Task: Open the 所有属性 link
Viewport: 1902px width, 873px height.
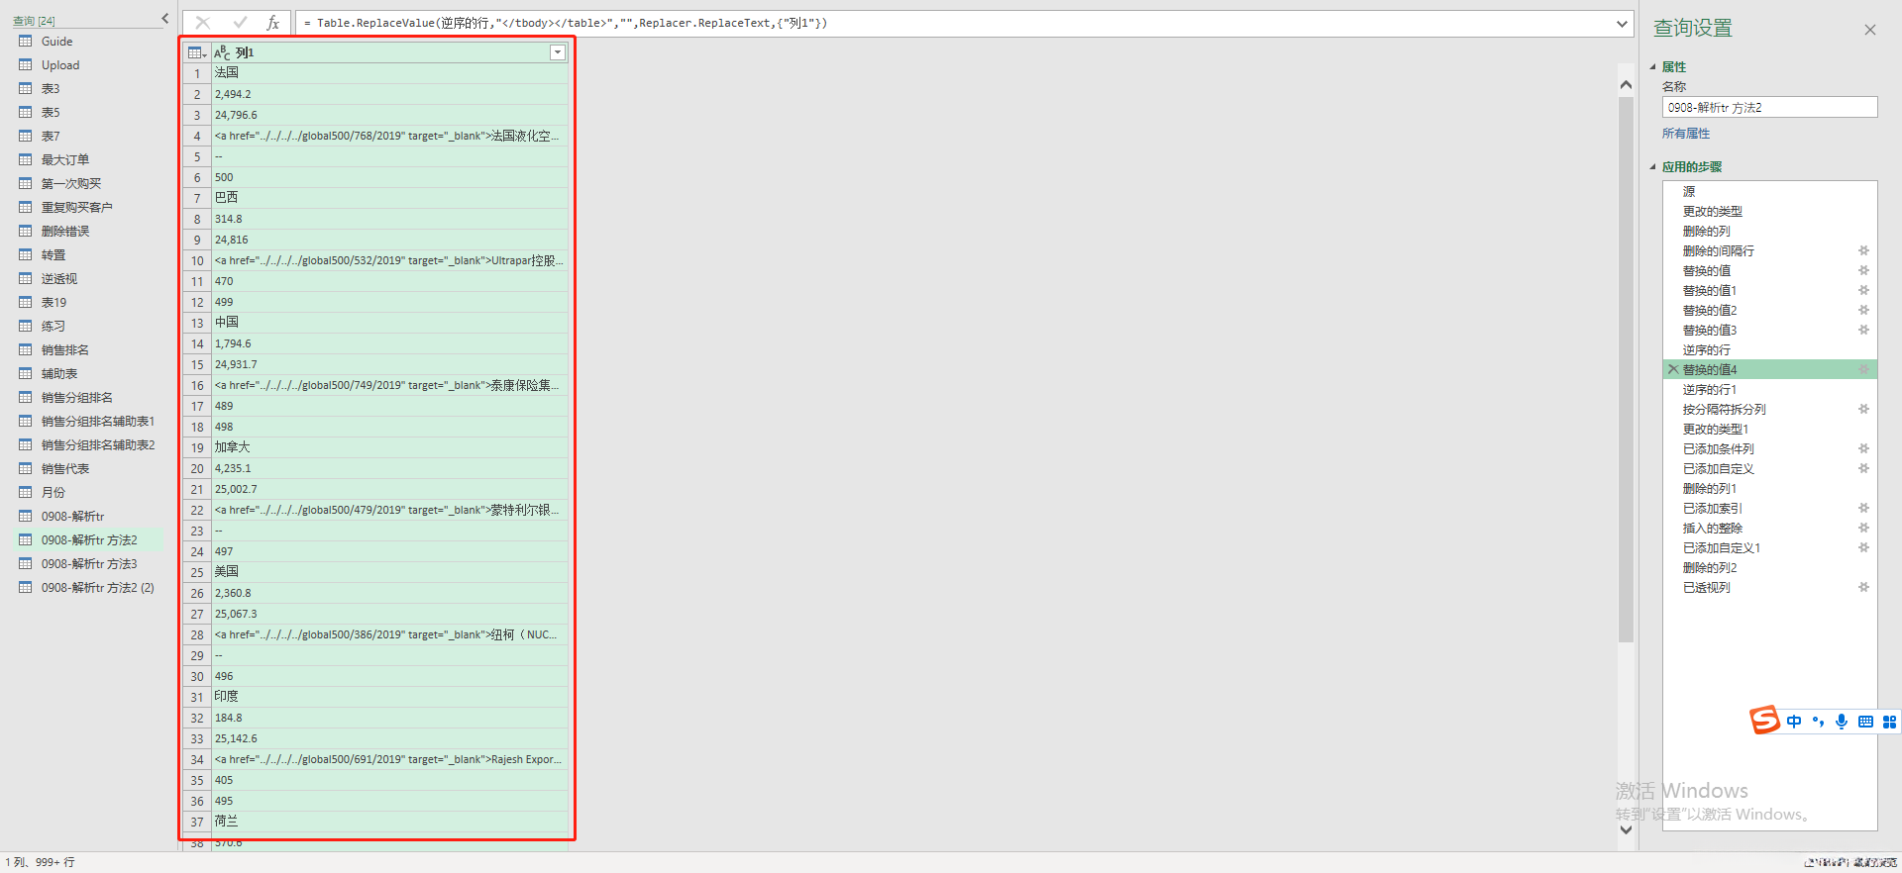Action: click(x=1686, y=134)
